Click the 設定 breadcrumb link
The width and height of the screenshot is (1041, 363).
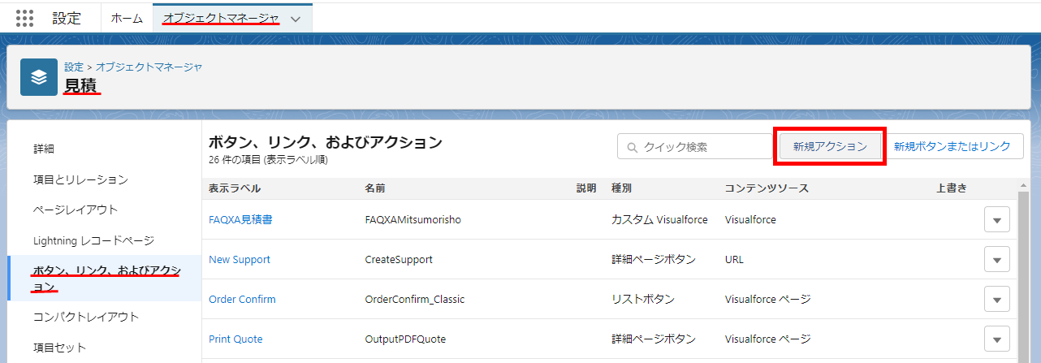click(74, 67)
